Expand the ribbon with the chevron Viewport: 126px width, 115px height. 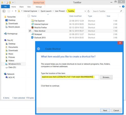click(x=120, y=7)
